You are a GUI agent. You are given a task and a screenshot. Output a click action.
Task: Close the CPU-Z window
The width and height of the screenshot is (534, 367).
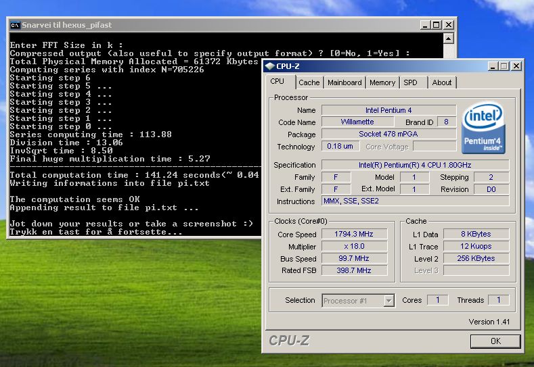516,66
